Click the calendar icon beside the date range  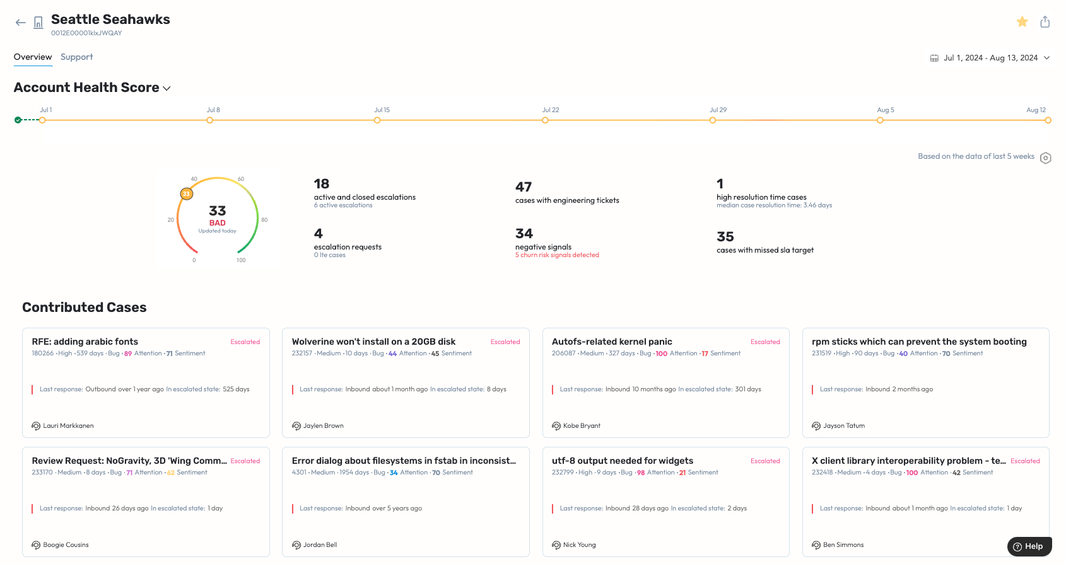click(x=934, y=58)
